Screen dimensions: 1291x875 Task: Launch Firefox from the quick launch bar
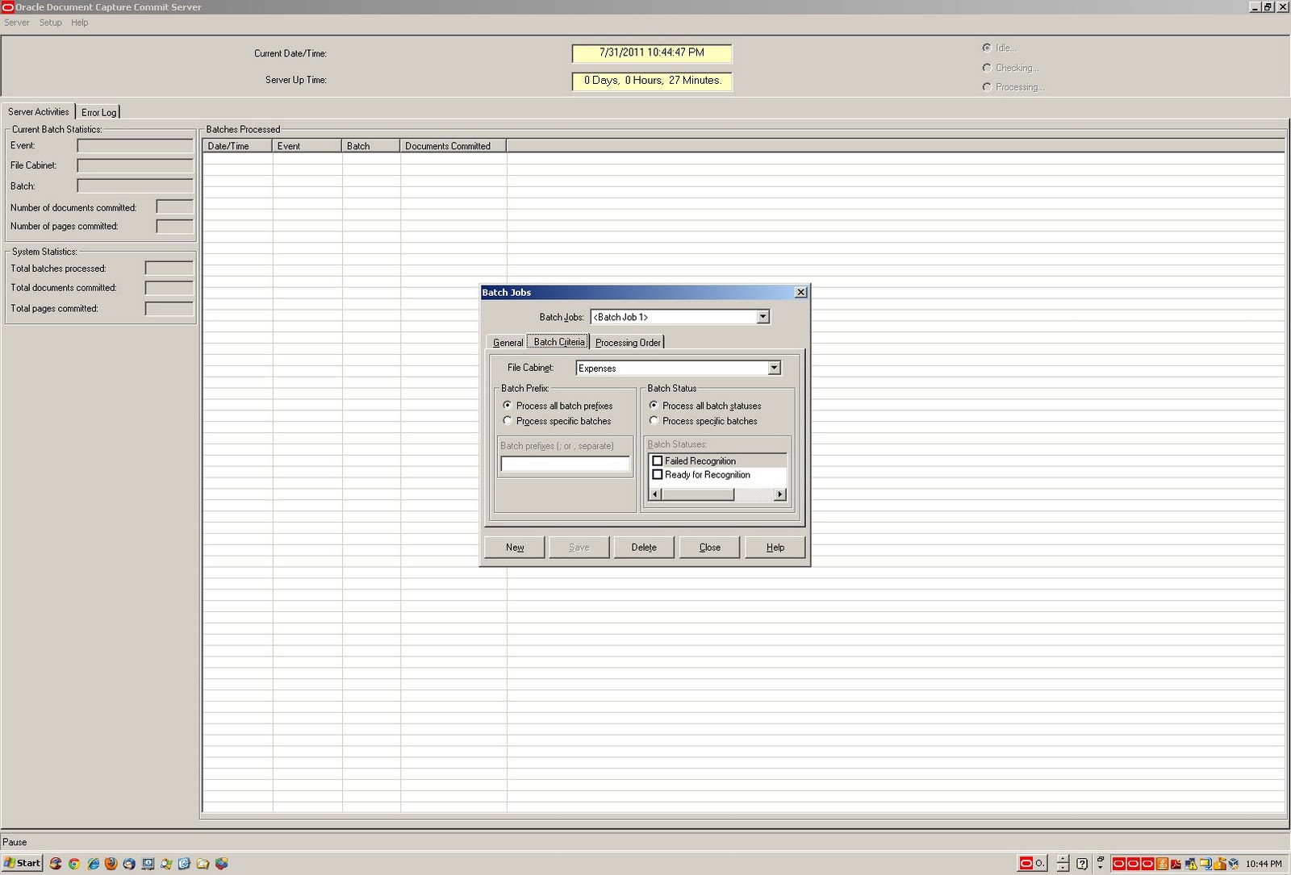[x=111, y=864]
